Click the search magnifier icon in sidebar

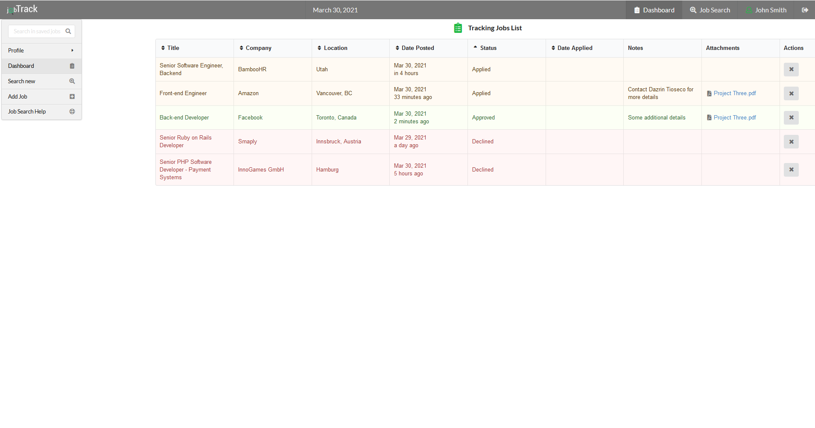68,31
